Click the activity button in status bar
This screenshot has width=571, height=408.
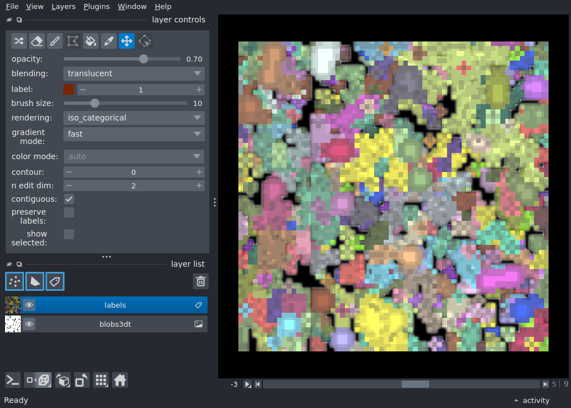532,400
